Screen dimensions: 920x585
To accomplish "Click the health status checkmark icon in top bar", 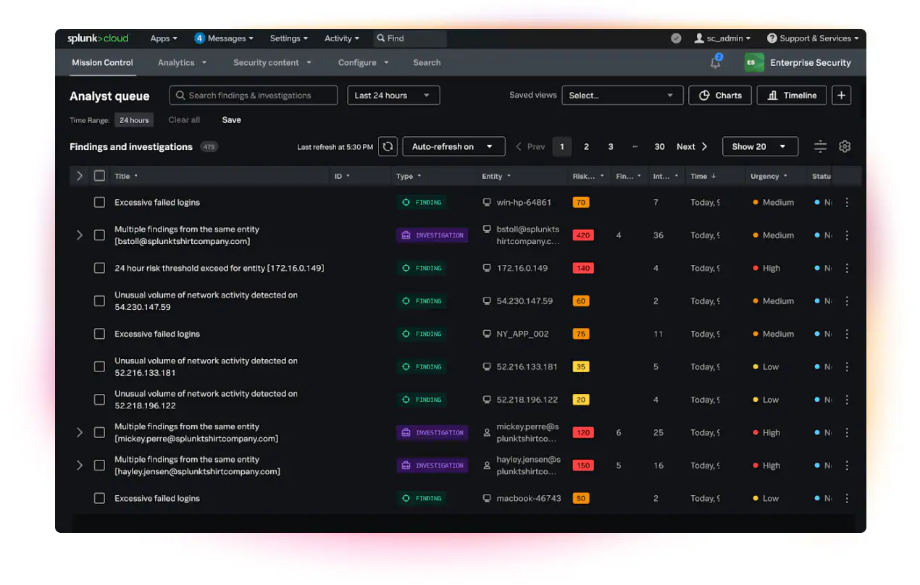I will pos(676,38).
